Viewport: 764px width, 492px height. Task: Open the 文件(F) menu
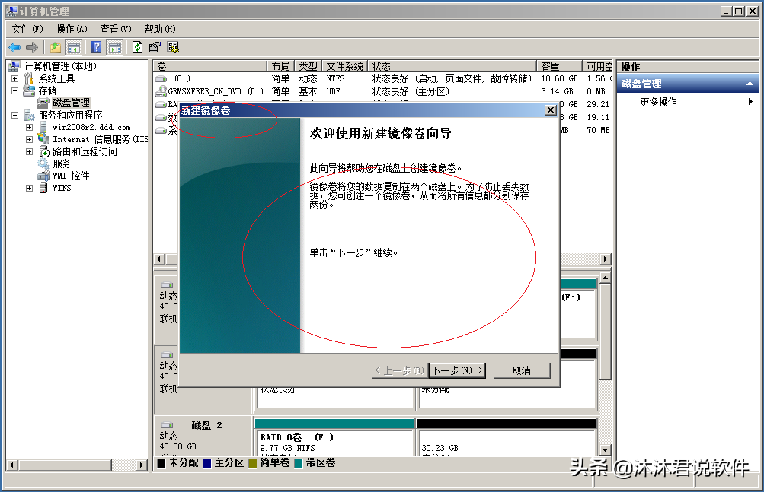[27, 29]
